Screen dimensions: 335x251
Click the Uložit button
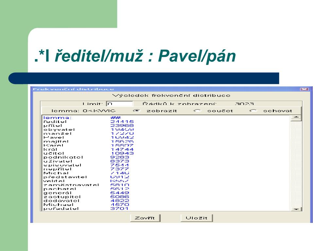pos(197,218)
